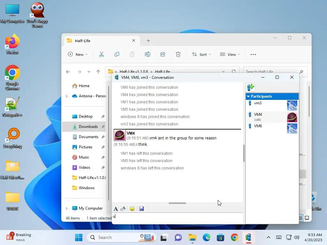Open Downloads in File Explorer sidebar
This screenshot has width=327, height=245.
pyautogui.click(x=88, y=126)
